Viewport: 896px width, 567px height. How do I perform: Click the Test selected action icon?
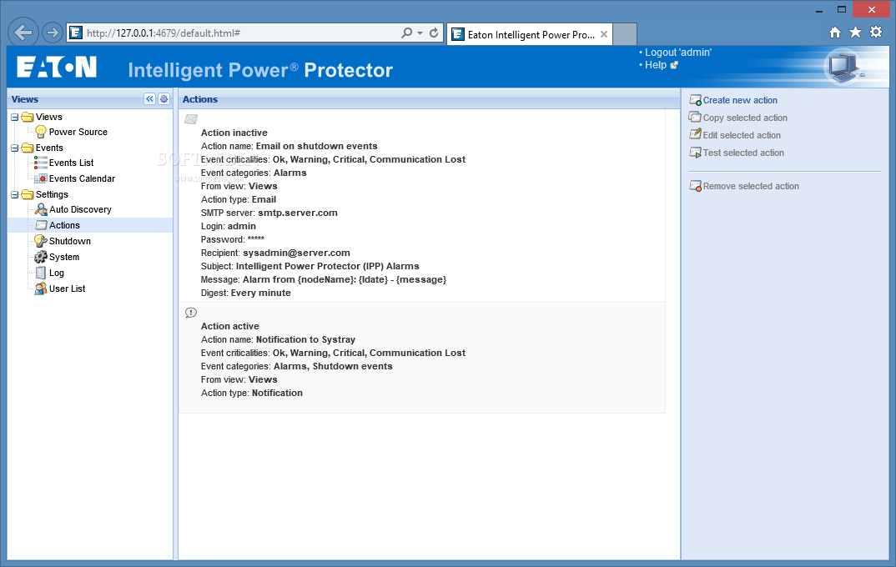click(x=695, y=153)
